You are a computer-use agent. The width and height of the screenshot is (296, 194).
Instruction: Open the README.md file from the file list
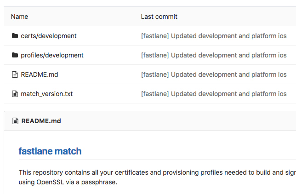pos(39,74)
